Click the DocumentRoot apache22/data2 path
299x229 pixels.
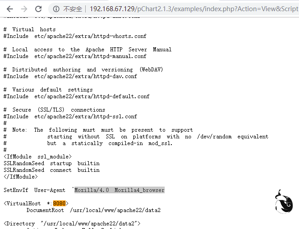point(112,210)
